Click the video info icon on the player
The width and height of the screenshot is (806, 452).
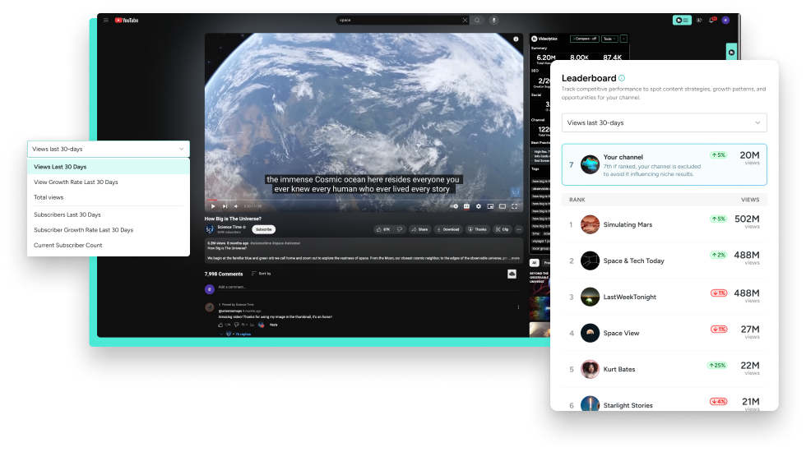pos(516,39)
